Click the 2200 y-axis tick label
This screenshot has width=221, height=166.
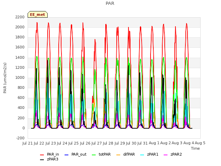coord(20,17)
